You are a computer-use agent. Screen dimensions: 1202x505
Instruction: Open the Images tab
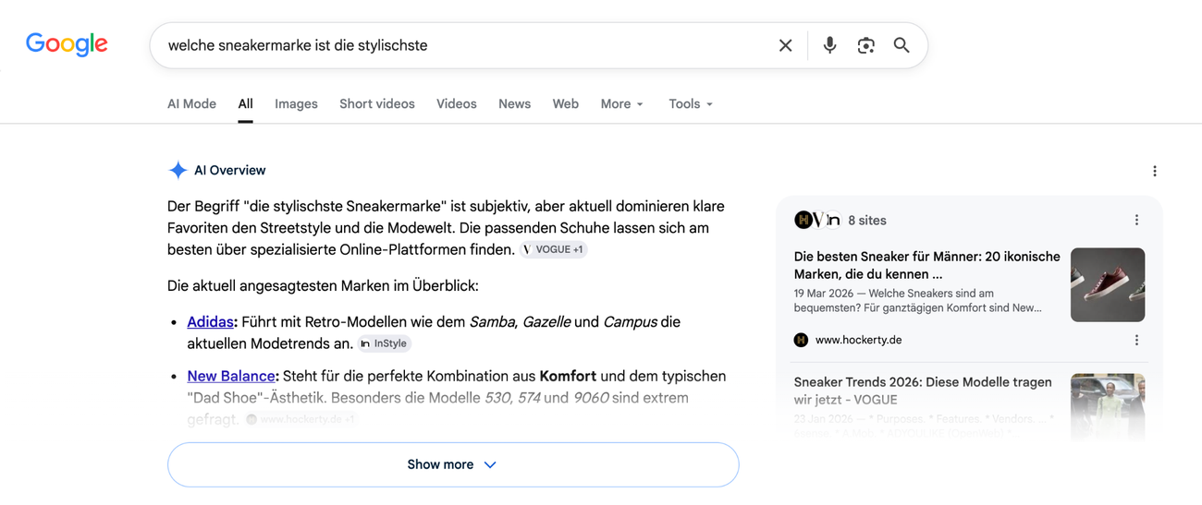click(x=296, y=103)
